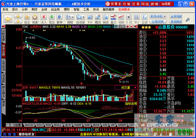Open the 周期 period selector
Screen dimensions: 196x138
[70, 19]
